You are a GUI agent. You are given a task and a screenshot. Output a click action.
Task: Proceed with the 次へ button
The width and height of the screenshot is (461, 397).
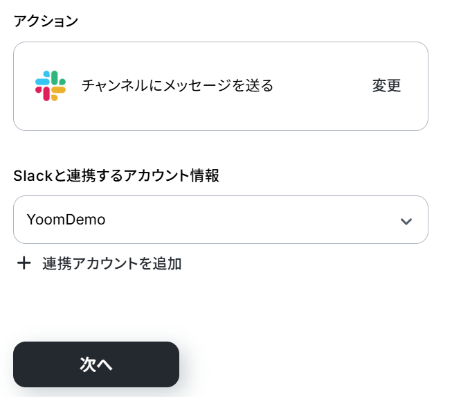pyautogui.click(x=96, y=364)
